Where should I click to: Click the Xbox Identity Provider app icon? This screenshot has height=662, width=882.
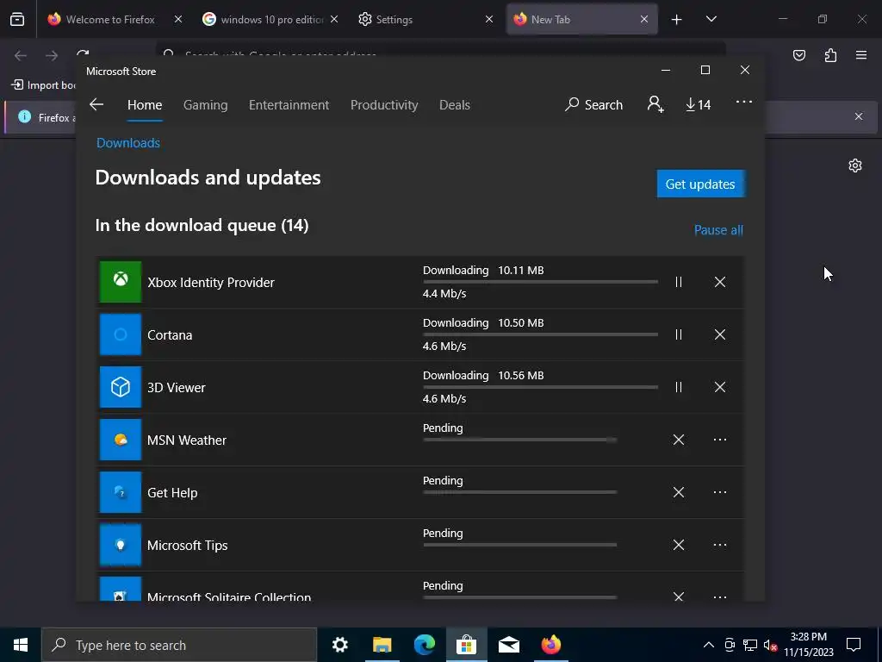click(121, 282)
